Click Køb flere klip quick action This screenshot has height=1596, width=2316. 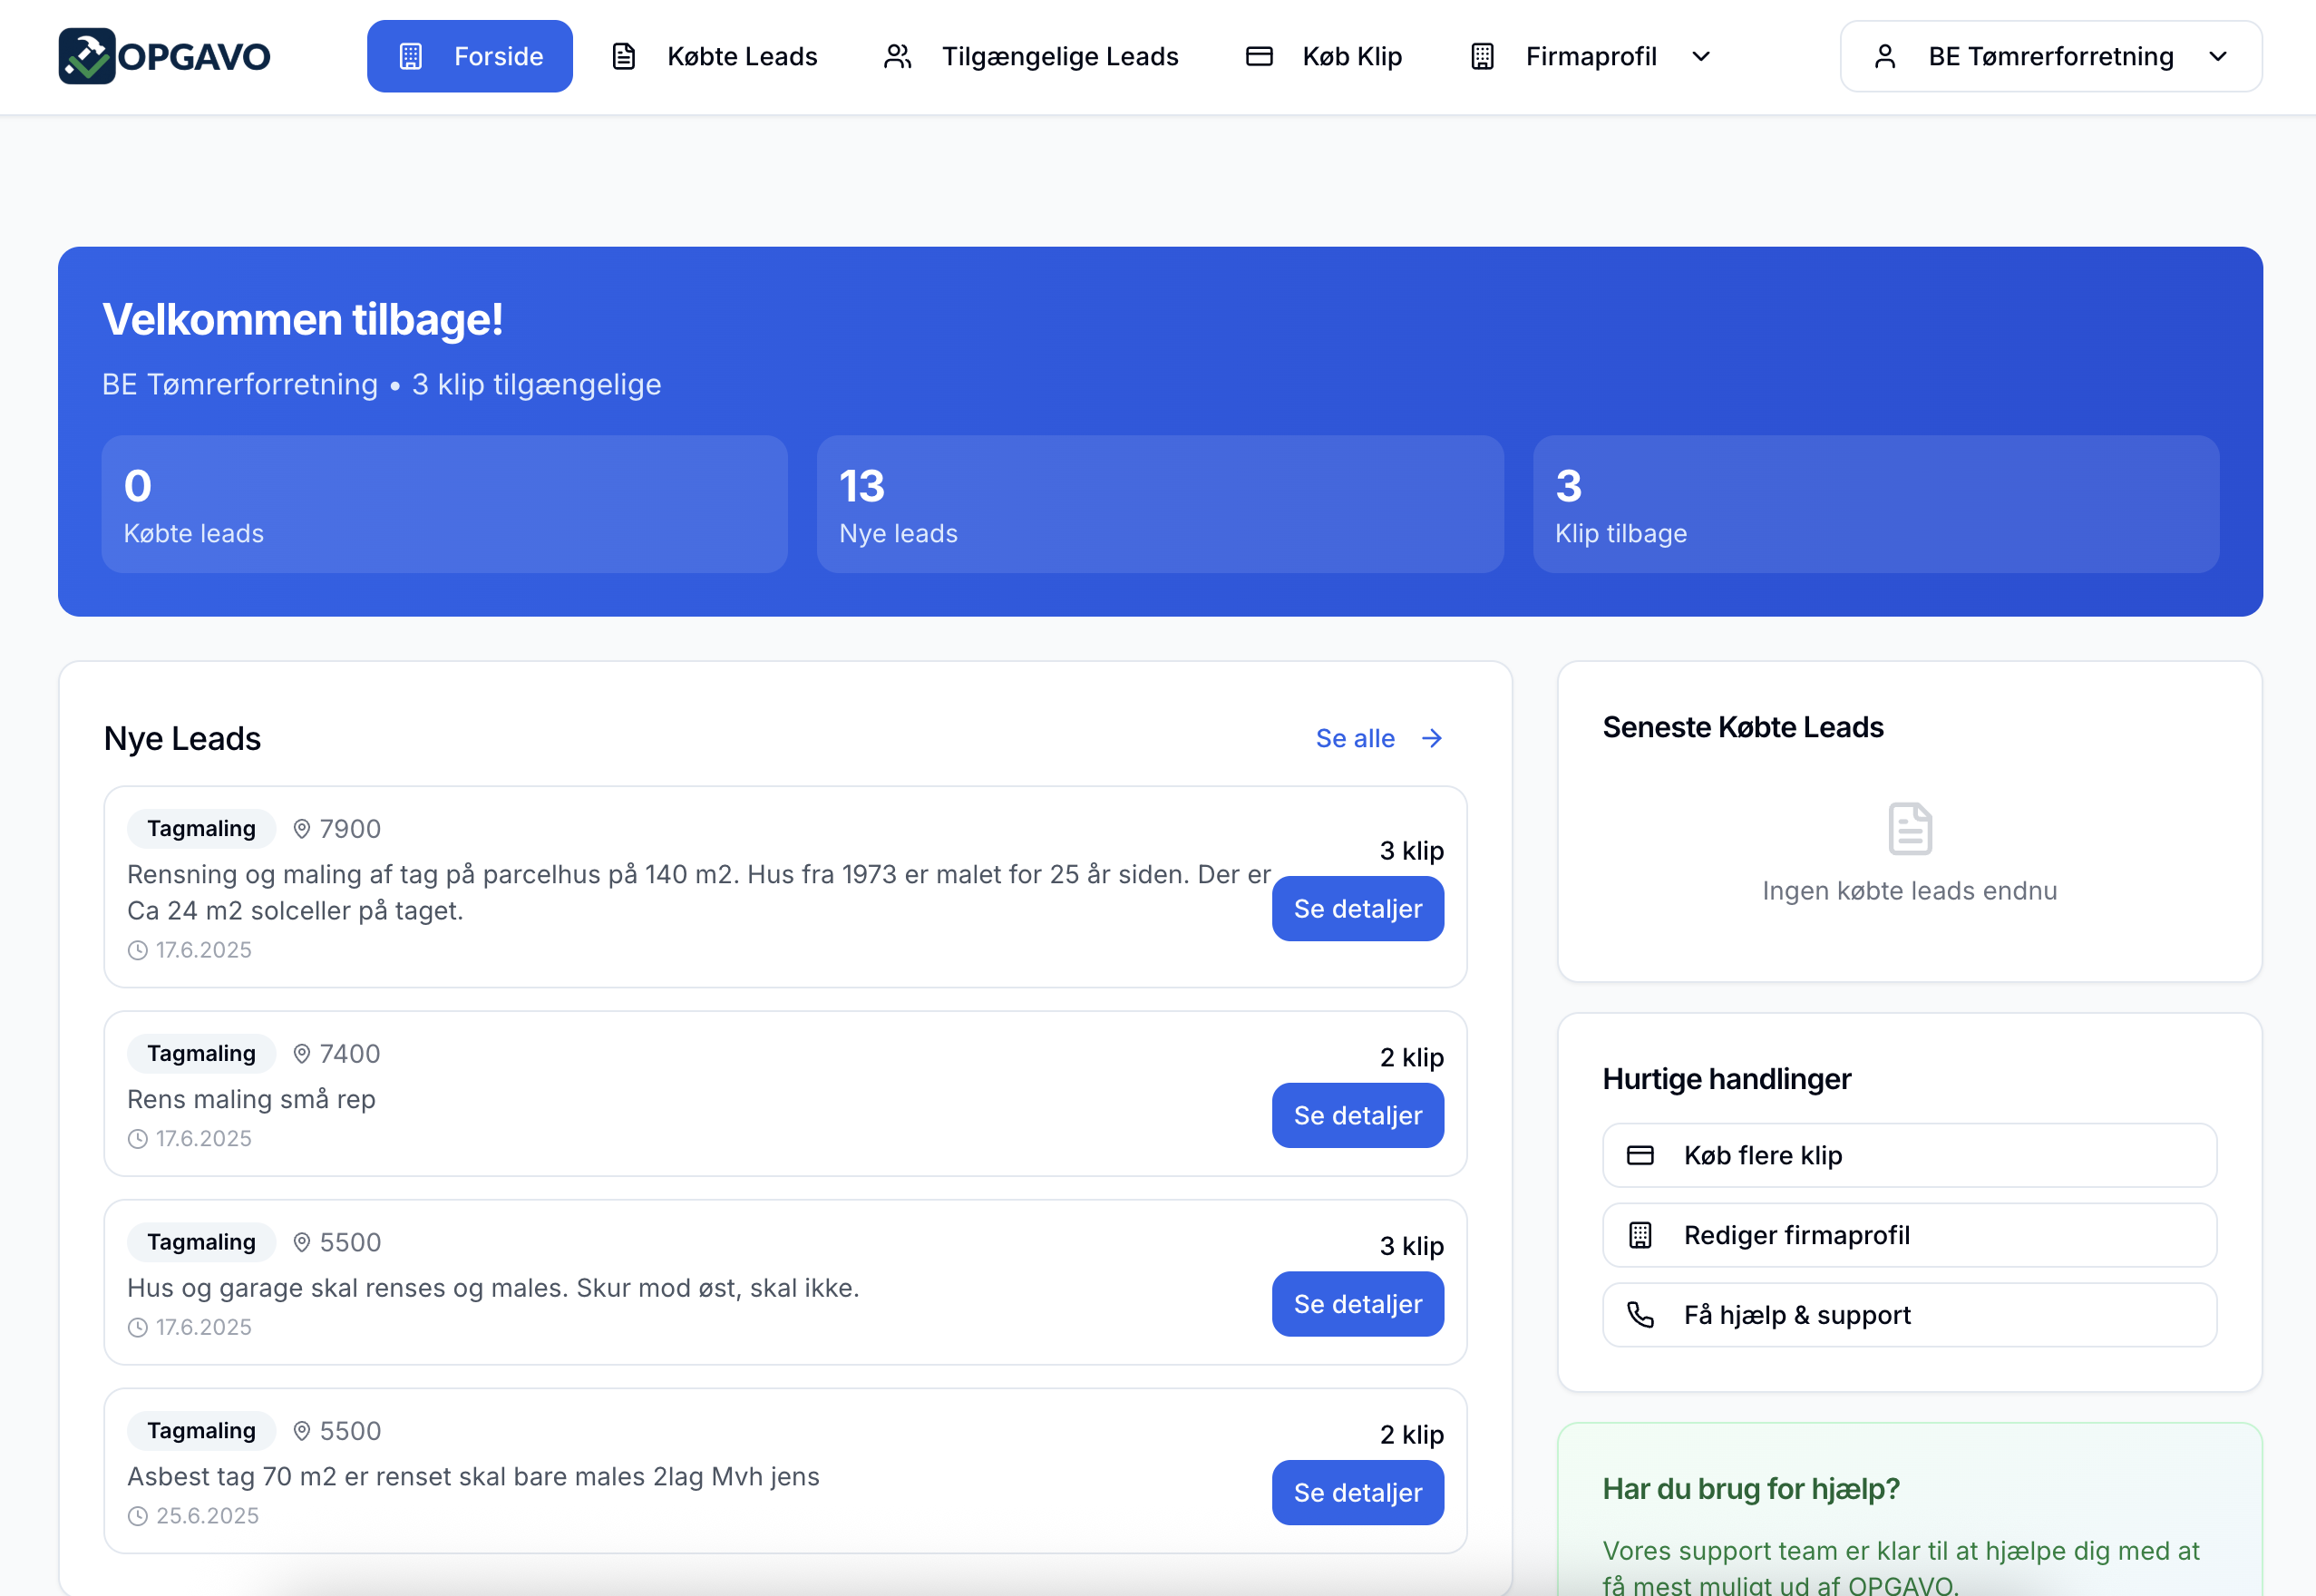point(1909,1155)
